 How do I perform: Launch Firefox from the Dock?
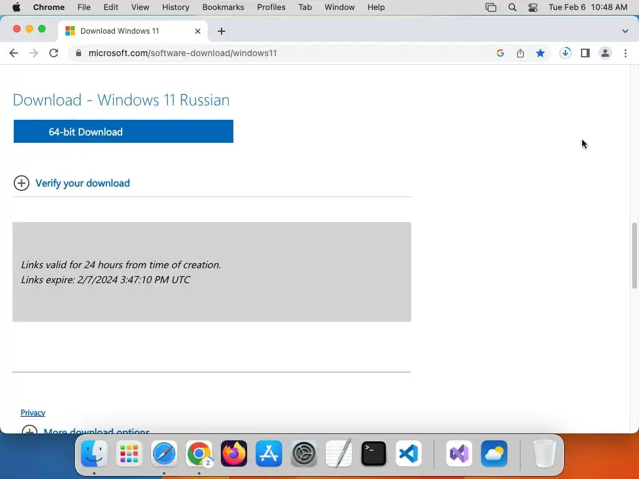click(234, 453)
